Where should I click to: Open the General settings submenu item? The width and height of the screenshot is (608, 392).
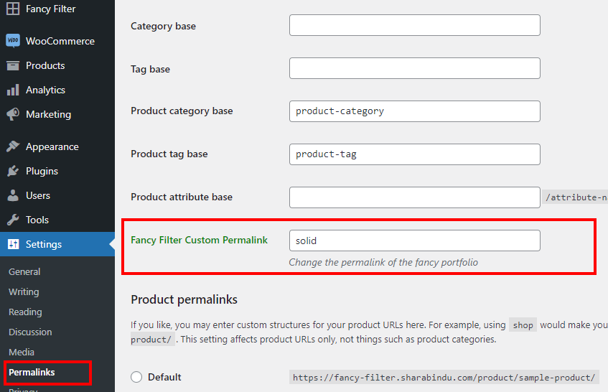point(24,272)
